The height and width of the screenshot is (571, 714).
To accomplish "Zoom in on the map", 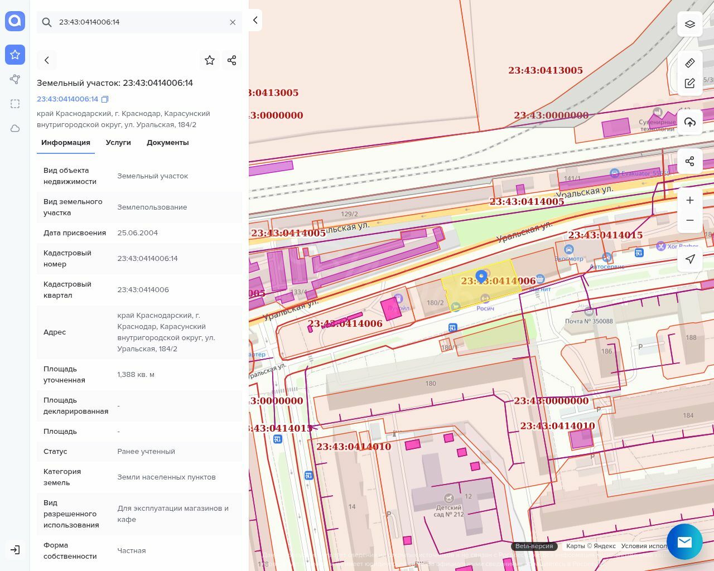I will (x=689, y=200).
